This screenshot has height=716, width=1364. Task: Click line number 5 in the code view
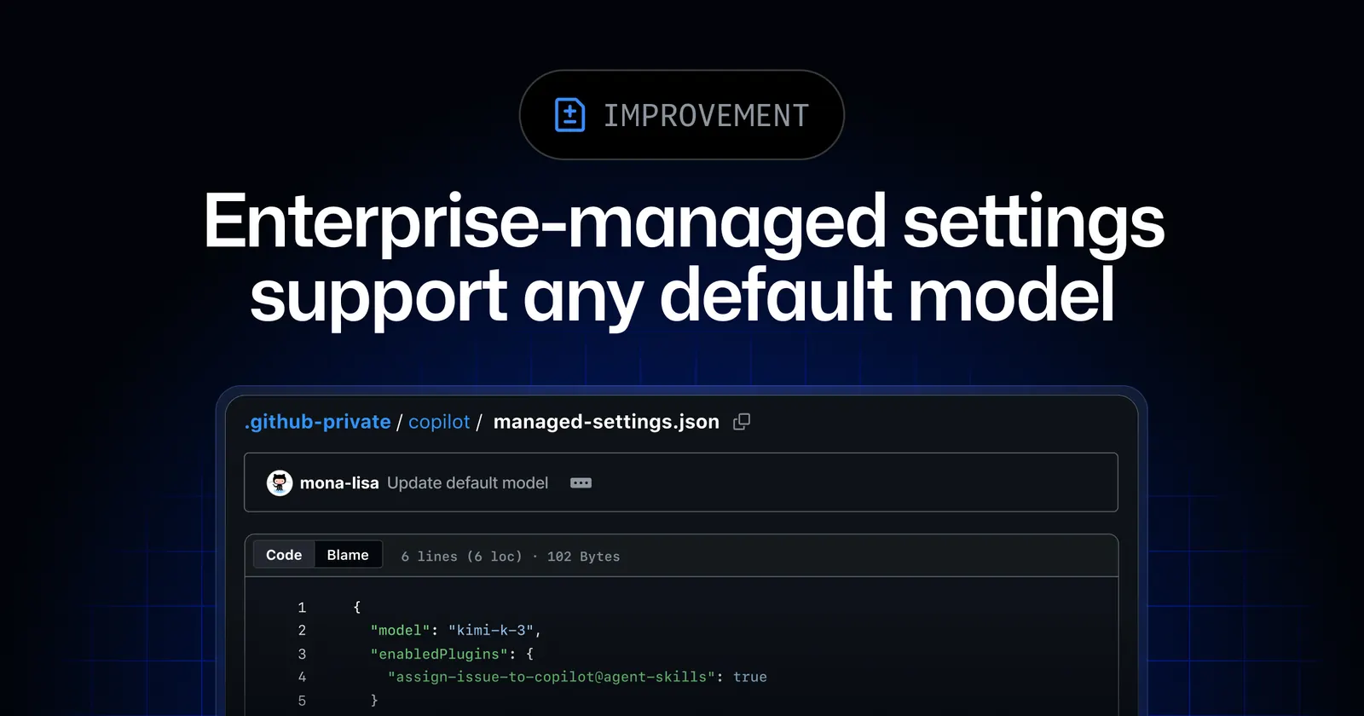[302, 700]
